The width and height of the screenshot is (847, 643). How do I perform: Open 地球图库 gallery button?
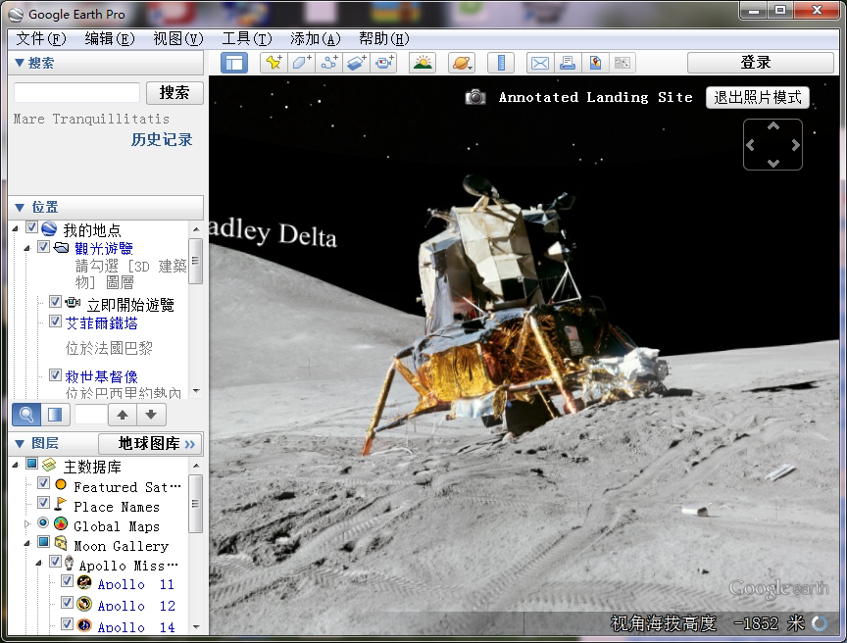click(x=150, y=444)
